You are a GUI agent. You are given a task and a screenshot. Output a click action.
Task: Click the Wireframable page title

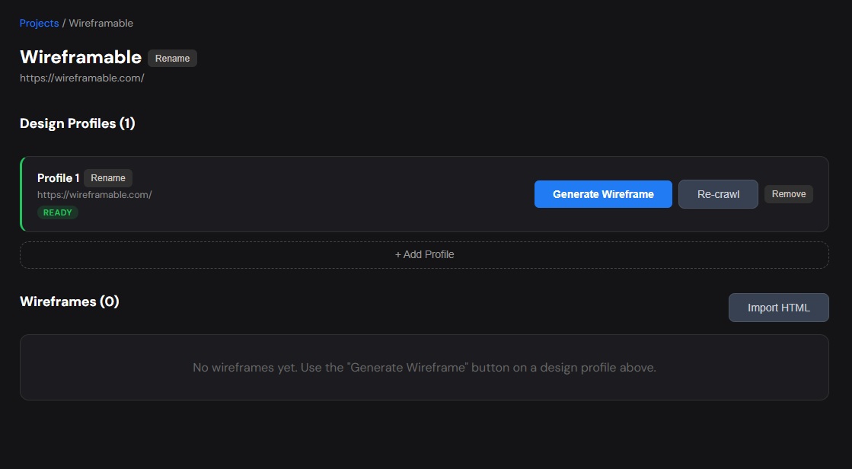81,57
